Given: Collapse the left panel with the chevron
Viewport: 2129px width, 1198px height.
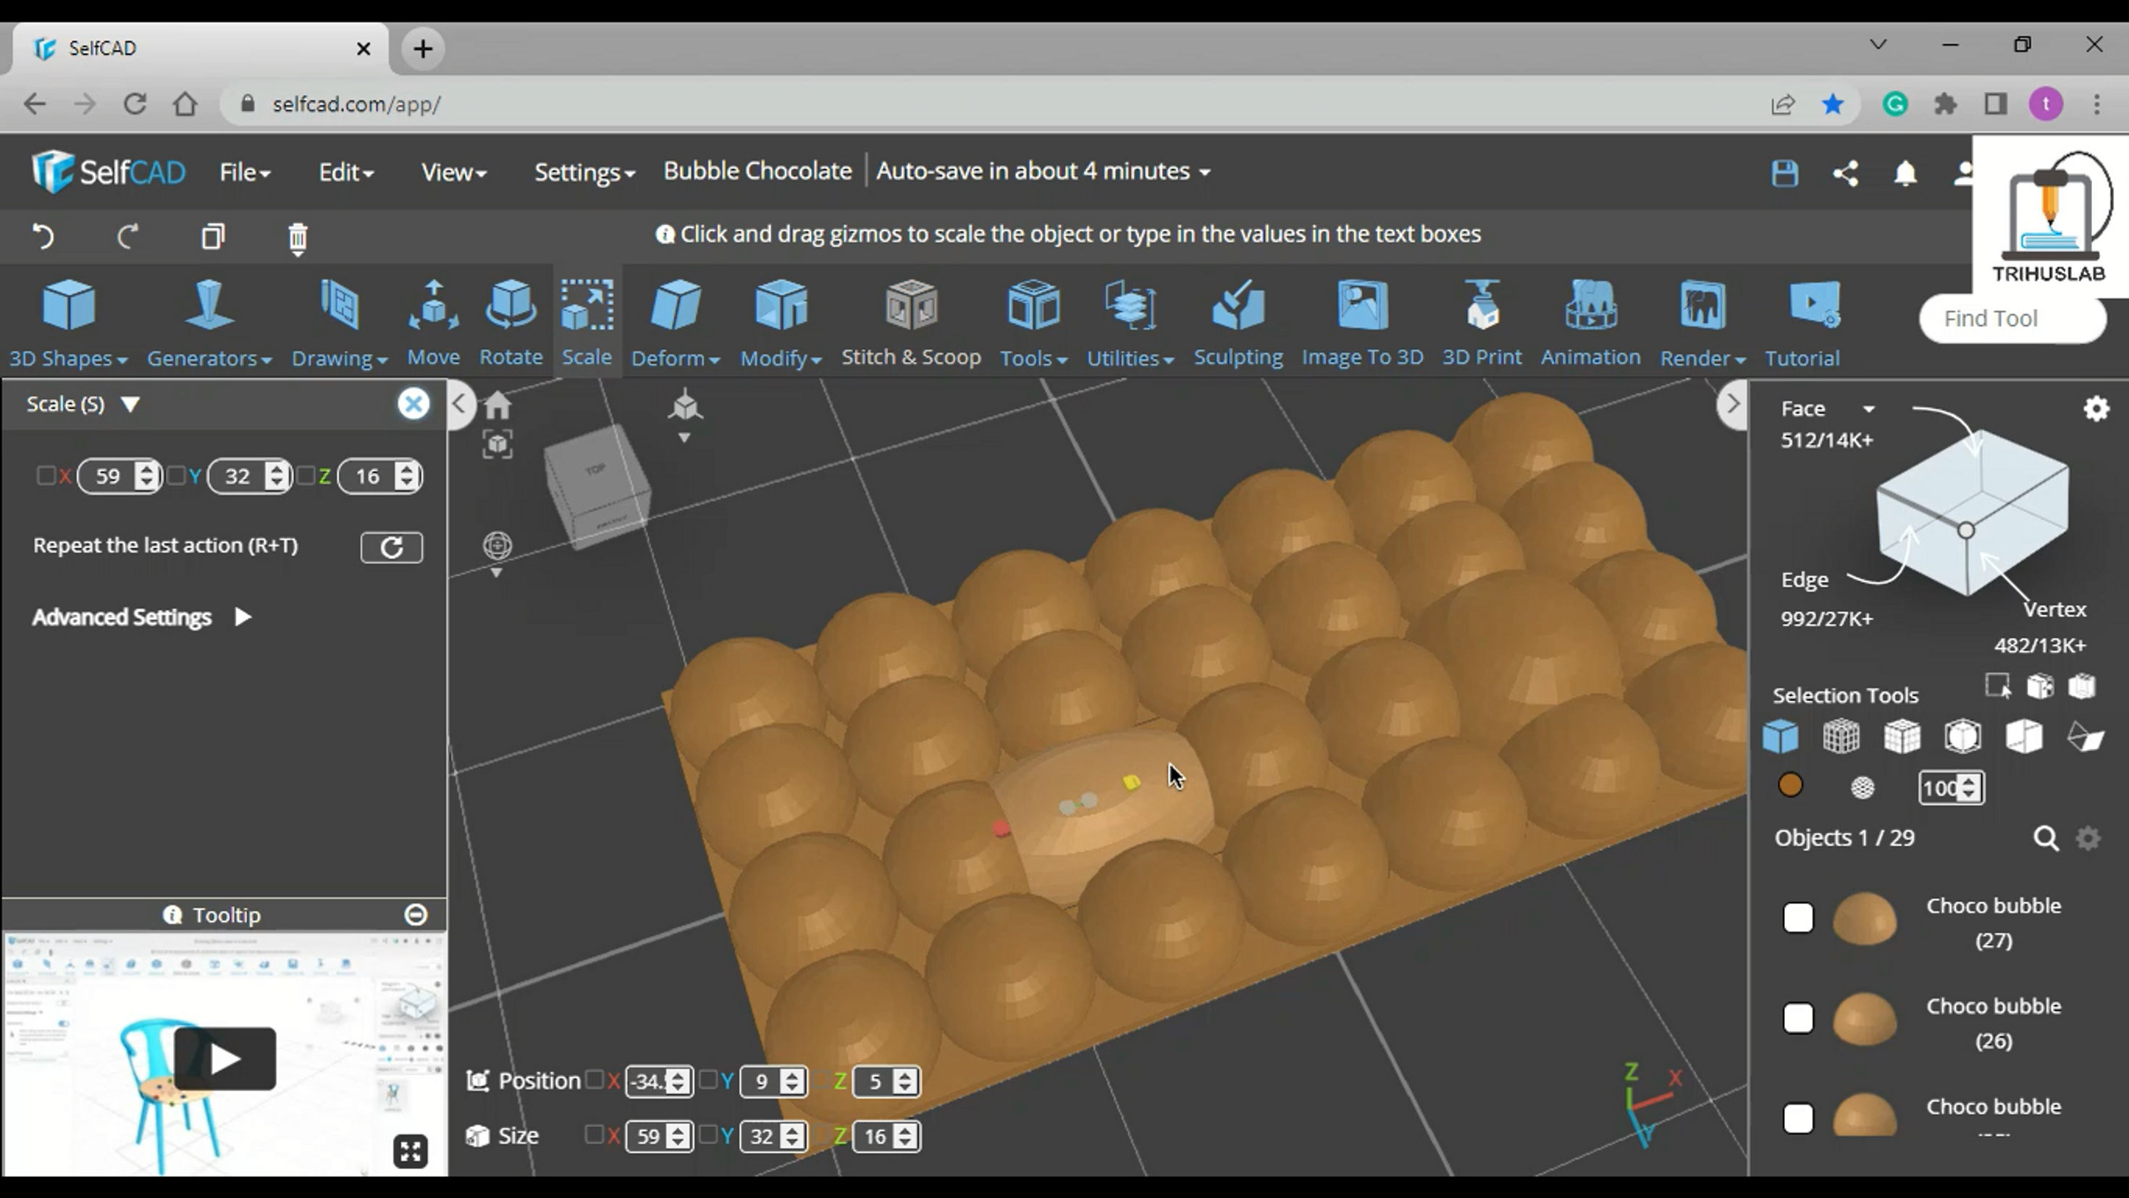Looking at the screenshot, I should (461, 404).
